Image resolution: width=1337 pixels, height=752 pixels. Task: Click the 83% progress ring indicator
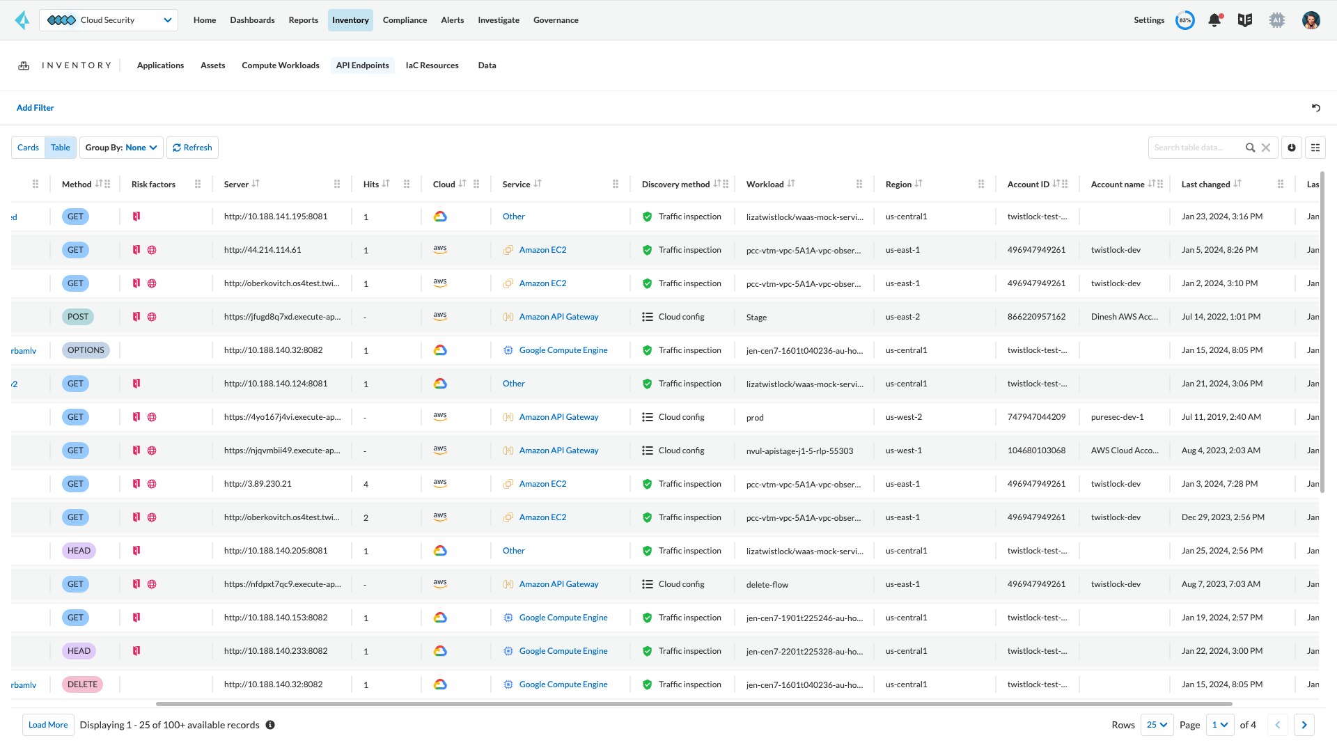tap(1185, 20)
